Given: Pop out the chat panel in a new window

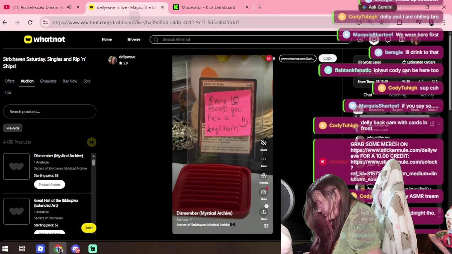Looking at the screenshot, I should (x=432, y=123).
